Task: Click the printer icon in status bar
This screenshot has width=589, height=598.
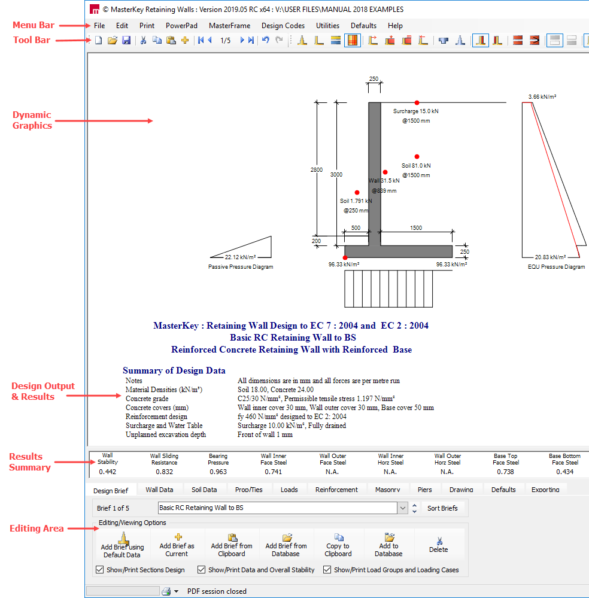Action: click(166, 591)
